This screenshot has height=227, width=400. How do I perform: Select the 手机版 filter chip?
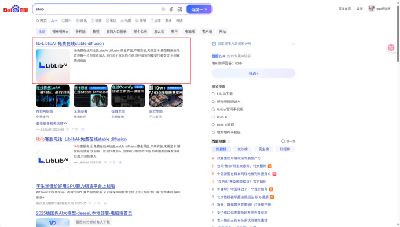[x=80, y=32]
